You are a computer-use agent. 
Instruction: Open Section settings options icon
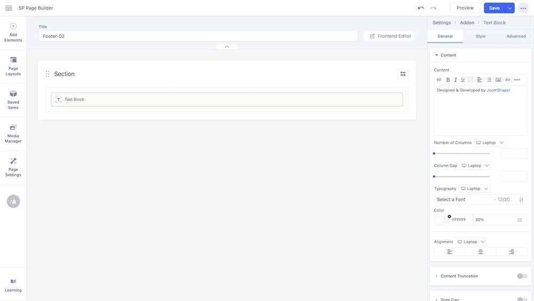403,74
